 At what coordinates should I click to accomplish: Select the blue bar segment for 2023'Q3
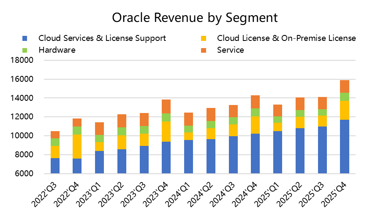[144, 159]
